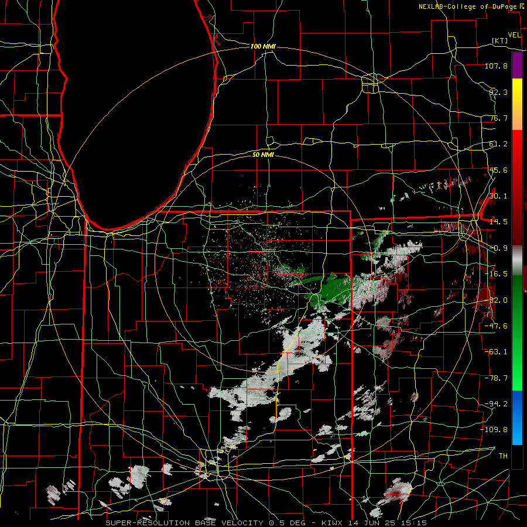
Task: Click the 45.6 velocity scale value
Action: (x=498, y=170)
